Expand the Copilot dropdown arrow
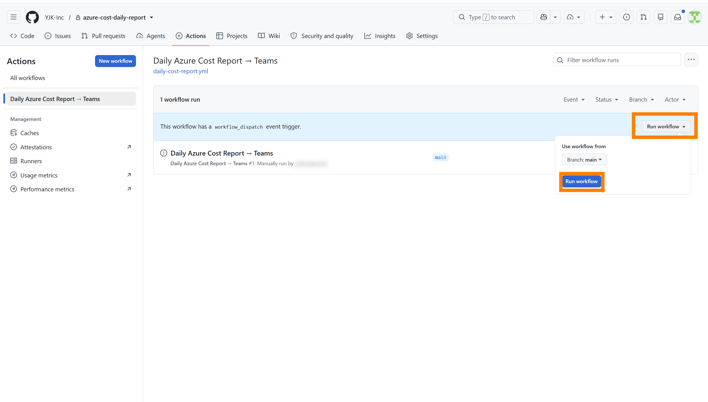Image resolution: width=708 pixels, height=402 pixels. click(555, 17)
